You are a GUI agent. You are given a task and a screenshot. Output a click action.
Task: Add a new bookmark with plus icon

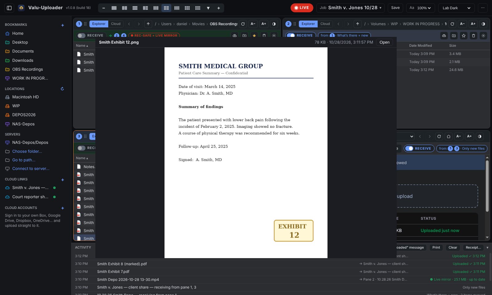pos(63,25)
